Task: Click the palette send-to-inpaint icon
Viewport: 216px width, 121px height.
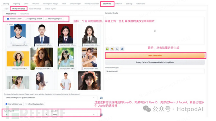Action: 112,49
